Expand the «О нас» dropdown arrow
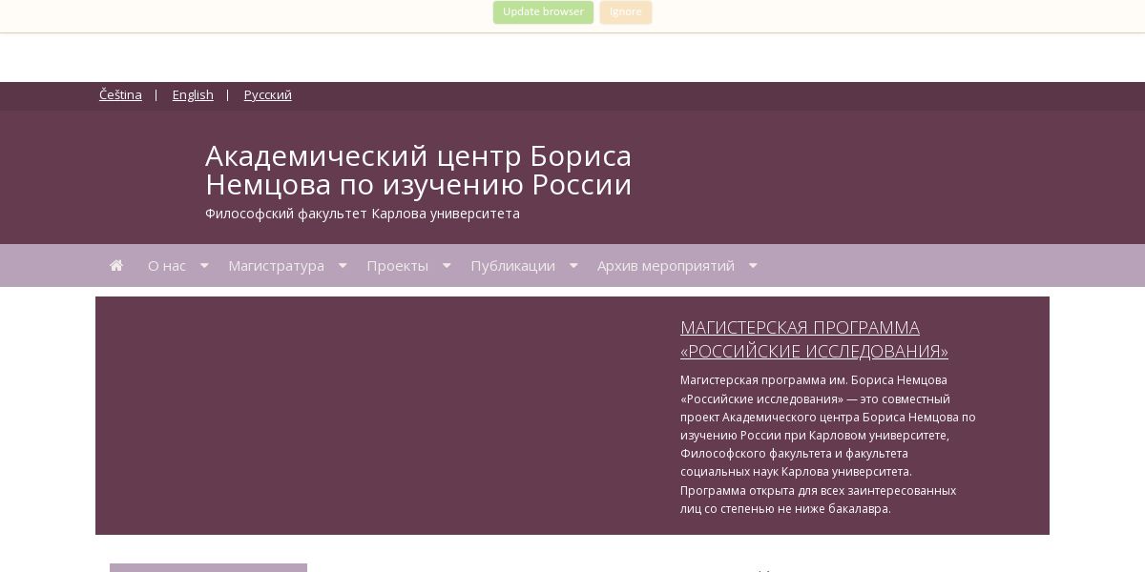 click(204, 266)
